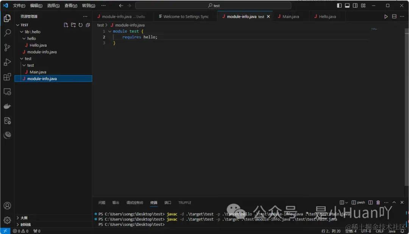This screenshot has width=409, height=234.
Task: Close the active module-info.java test tab
Action: [x=268, y=16]
